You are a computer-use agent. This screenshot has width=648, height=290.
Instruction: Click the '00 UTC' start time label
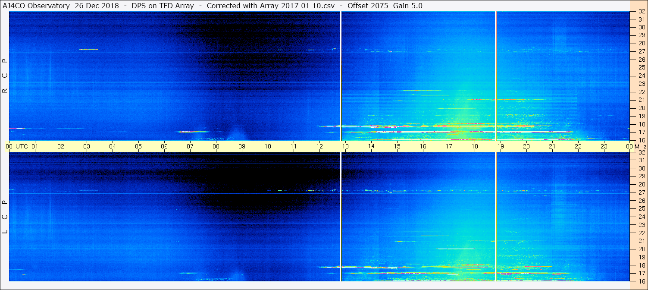coord(17,146)
